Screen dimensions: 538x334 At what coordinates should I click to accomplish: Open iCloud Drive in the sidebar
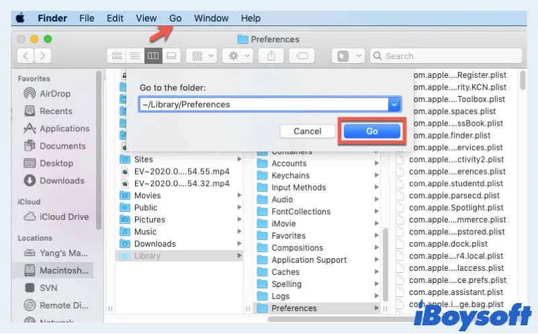point(64,216)
